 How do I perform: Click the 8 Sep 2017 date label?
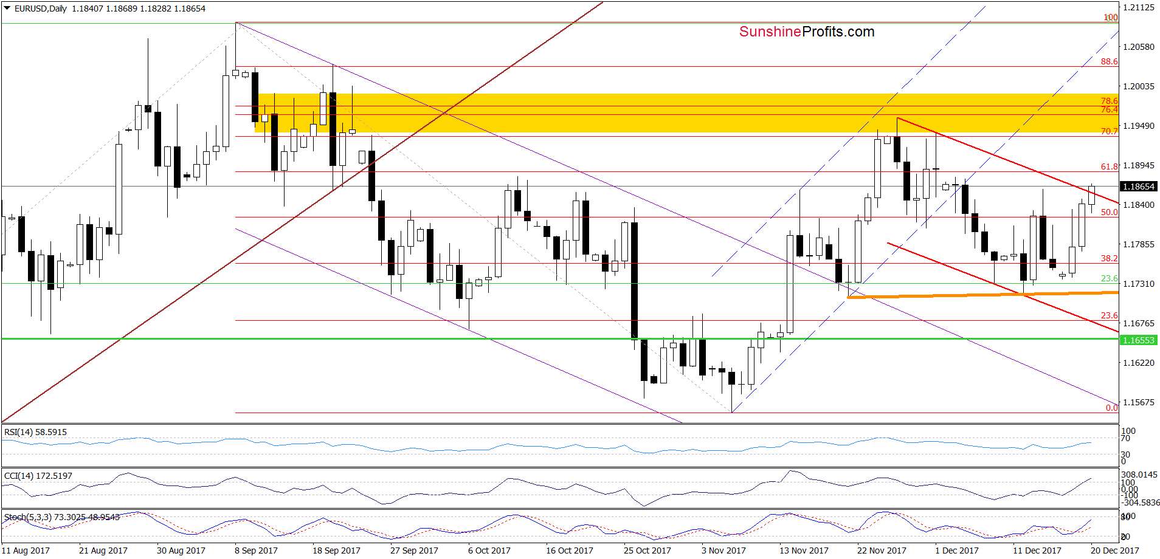pyautogui.click(x=256, y=550)
